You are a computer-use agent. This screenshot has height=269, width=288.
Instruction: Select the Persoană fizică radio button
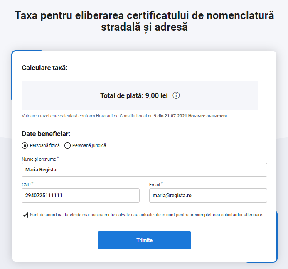tap(25, 146)
